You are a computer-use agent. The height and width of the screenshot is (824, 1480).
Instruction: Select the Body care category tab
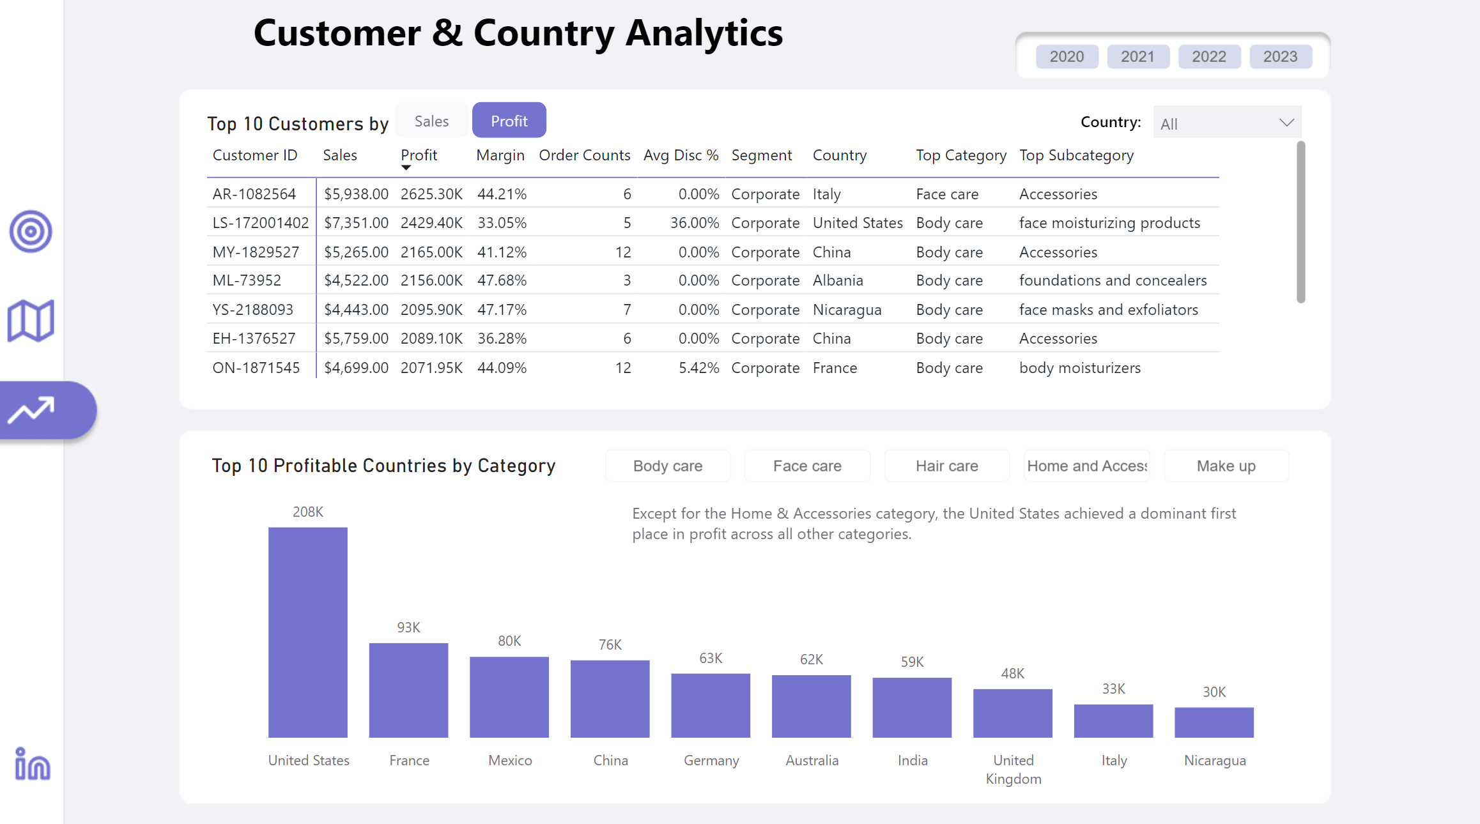point(667,466)
